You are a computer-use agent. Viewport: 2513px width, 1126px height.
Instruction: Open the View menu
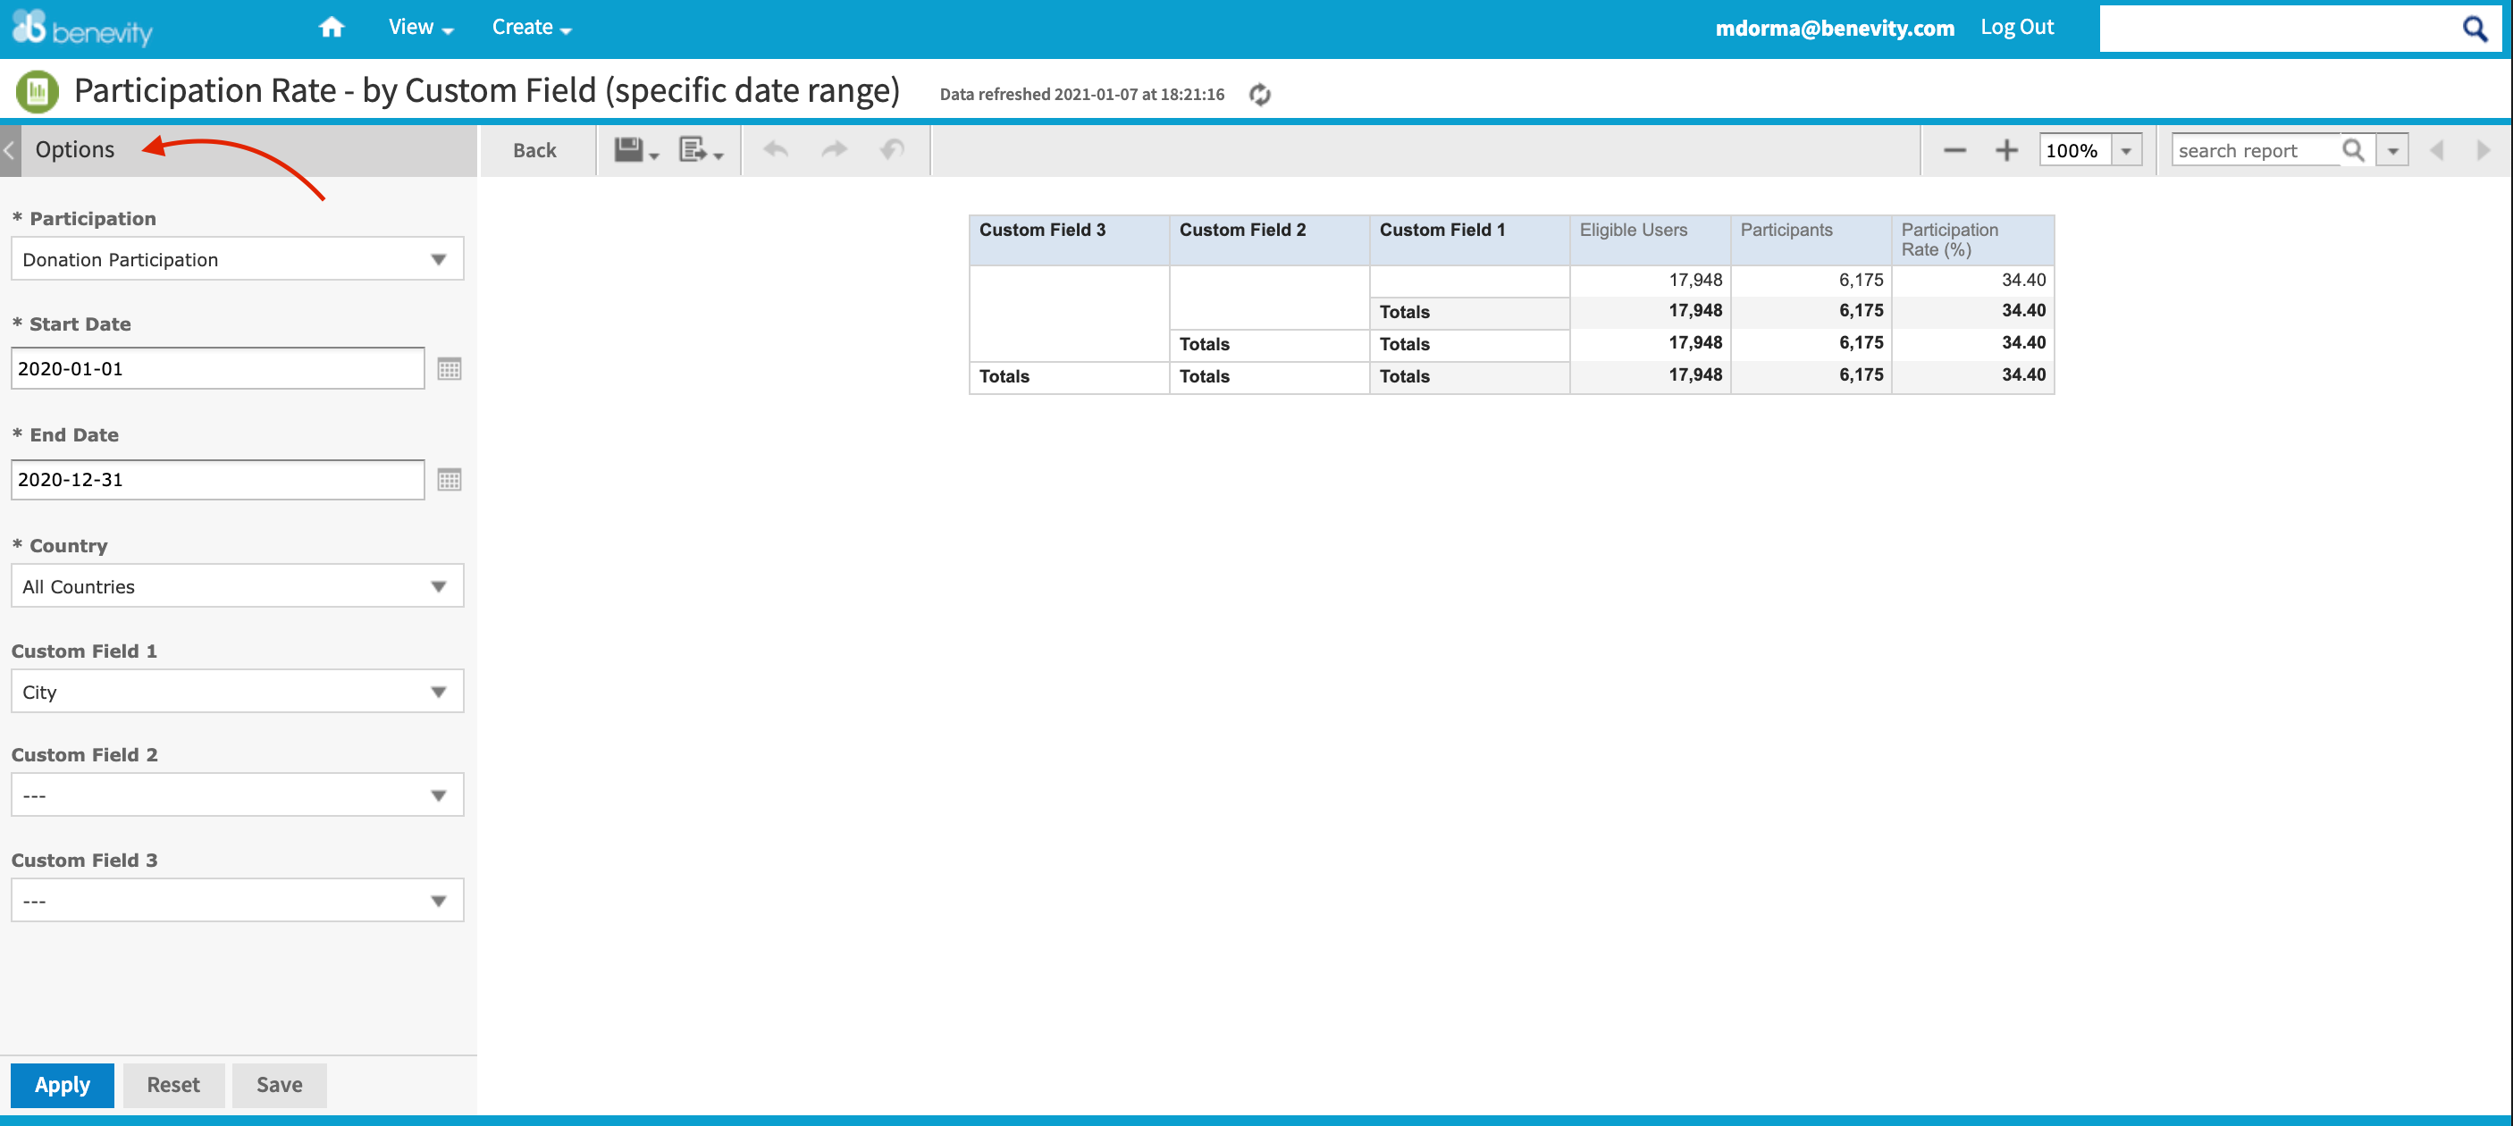pos(420,28)
